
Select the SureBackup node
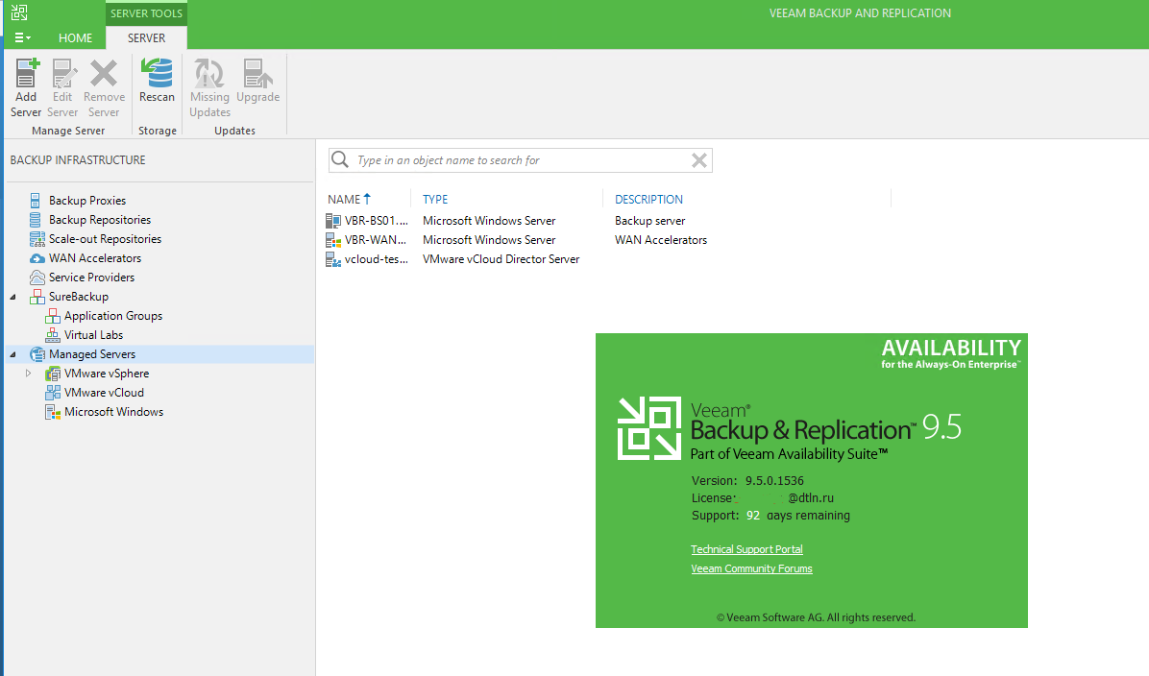pos(79,297)
